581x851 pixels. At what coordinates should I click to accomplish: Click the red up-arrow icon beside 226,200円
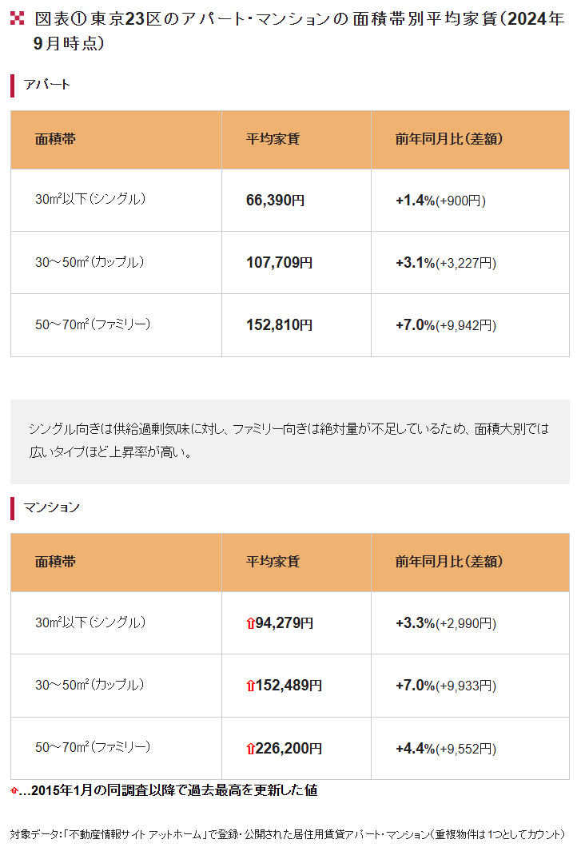250,749
